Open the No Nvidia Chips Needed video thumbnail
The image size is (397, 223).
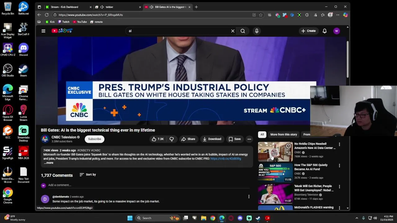pos(275,152)
